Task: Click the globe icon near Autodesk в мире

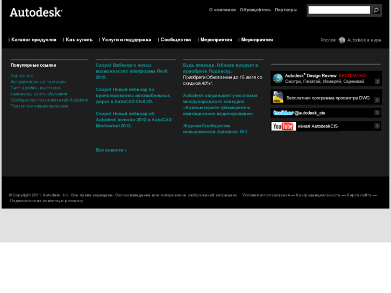Action: [x=342, y=40]
